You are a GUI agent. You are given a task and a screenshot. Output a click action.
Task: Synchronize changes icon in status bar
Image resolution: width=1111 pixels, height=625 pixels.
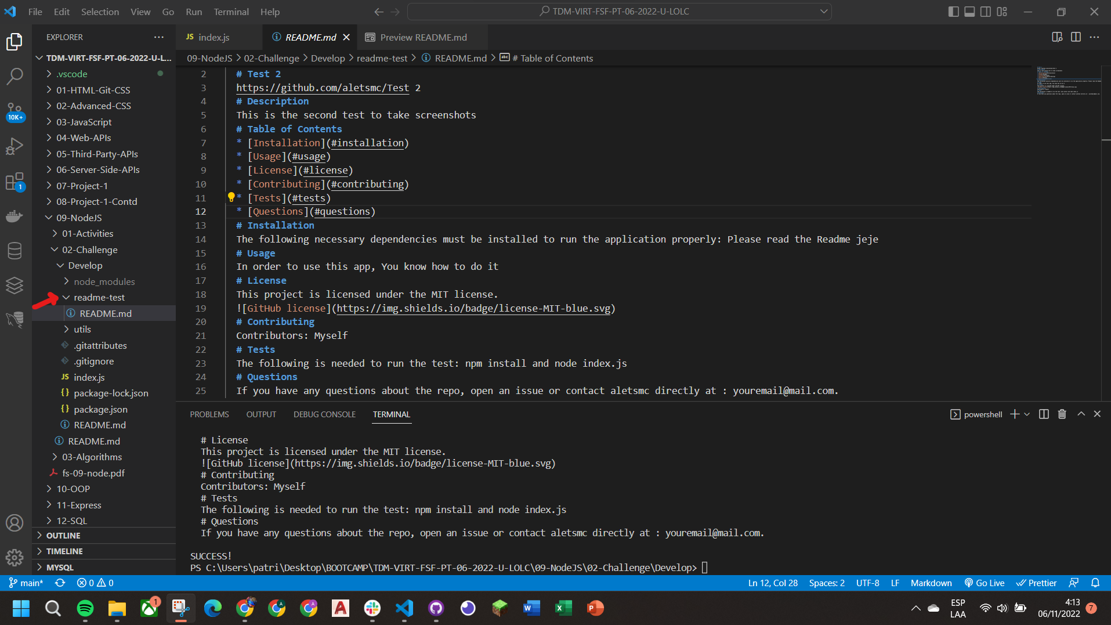click(60, 583)
